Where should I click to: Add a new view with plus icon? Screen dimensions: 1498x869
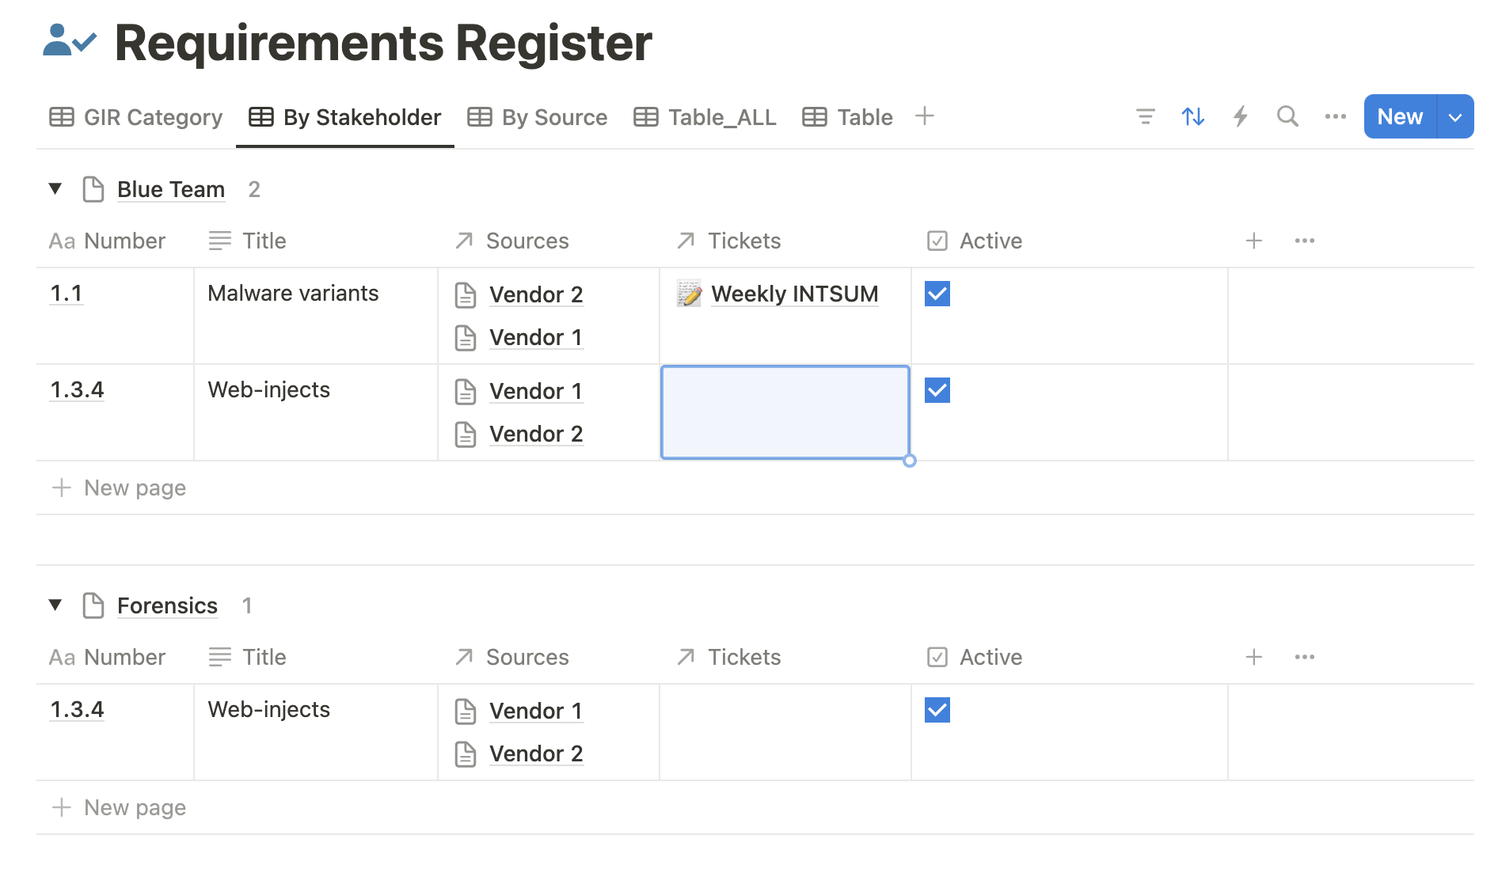click(x=924, y=116)
